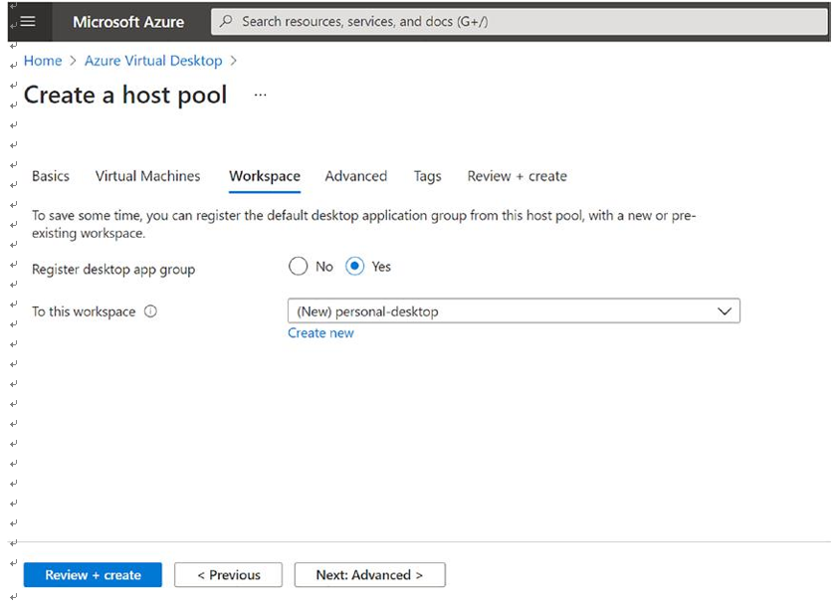Click the (New) personal-desktop value text
The height and width of the screenshot is (611, 838).
click(x=367, y=311)
